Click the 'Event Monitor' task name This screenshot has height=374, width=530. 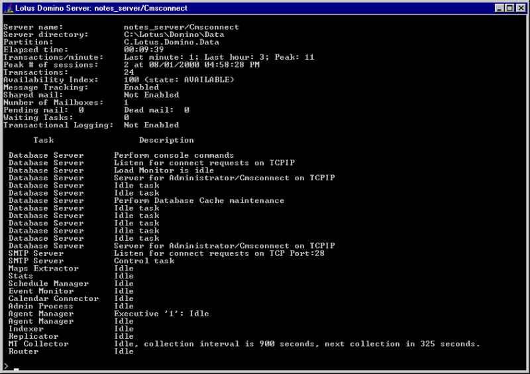tap(41, 291)
